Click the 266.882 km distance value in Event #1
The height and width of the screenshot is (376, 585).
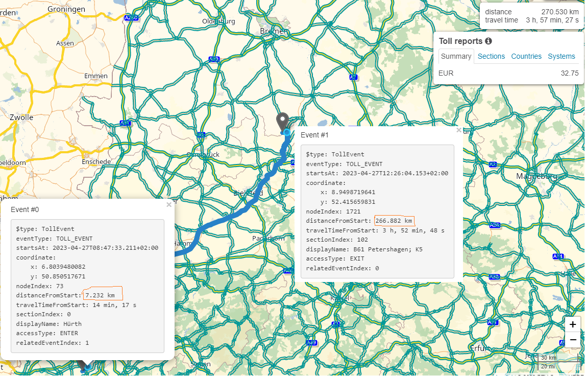(394, 221)
